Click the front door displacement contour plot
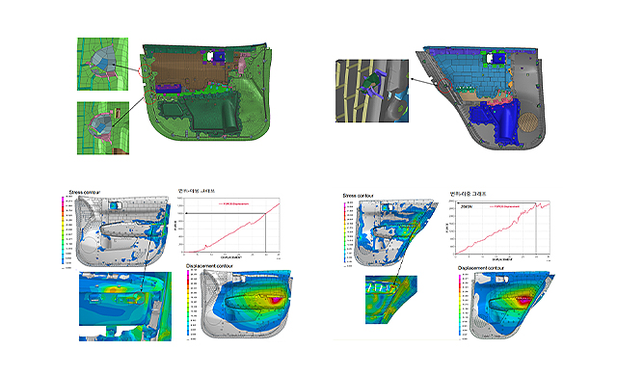 pos(247,304)
